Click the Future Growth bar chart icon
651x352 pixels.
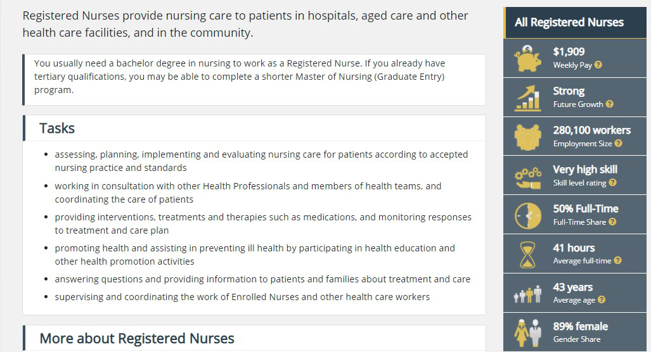coord(528,97)
